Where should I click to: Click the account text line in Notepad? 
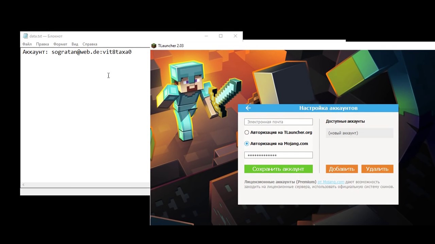click(x=77, y=52)
